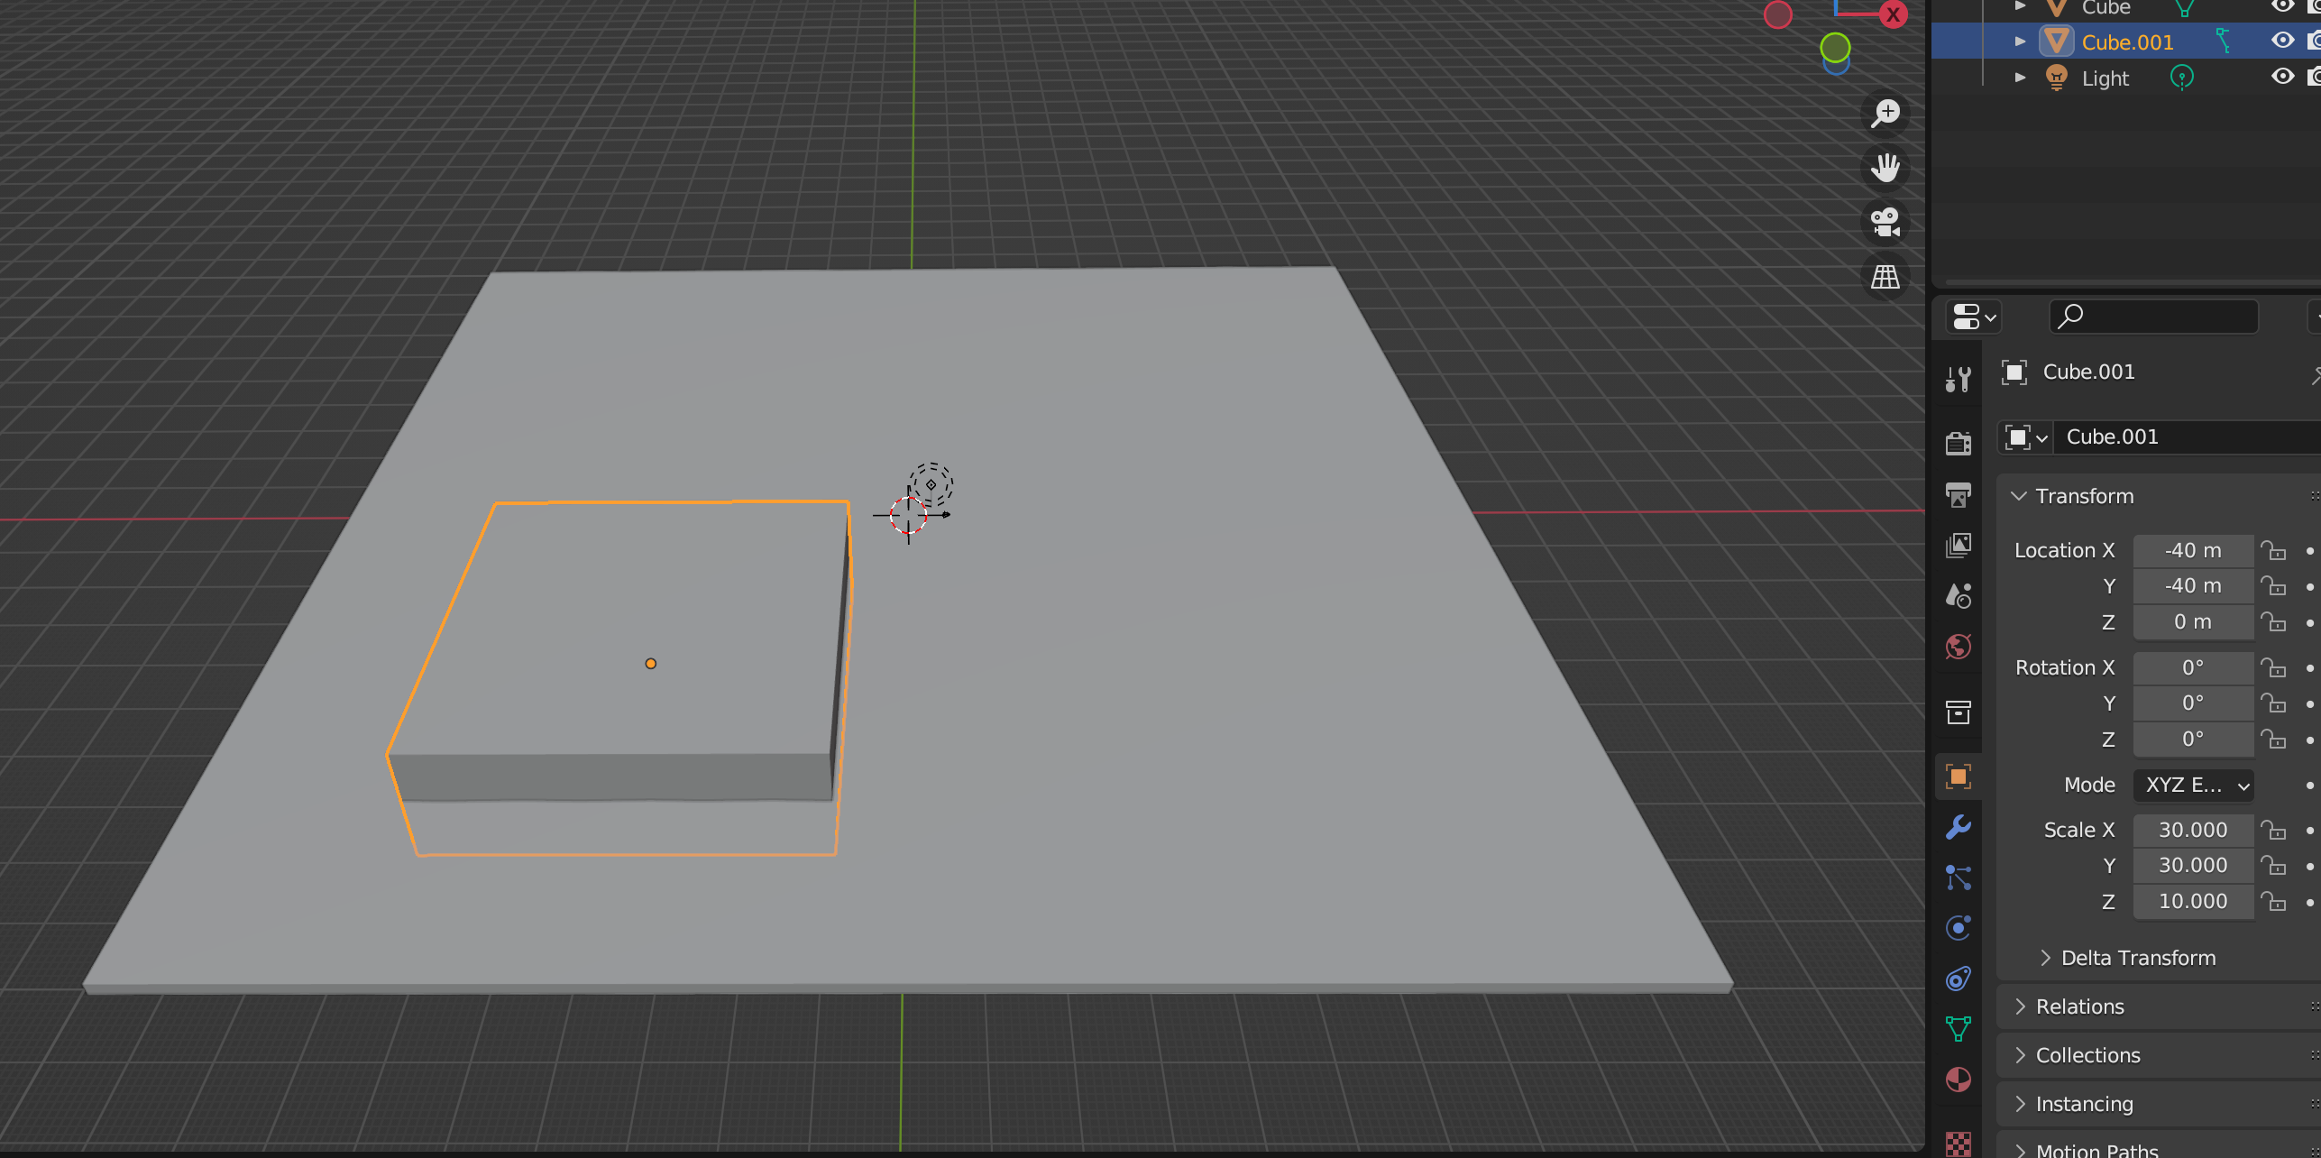
Task: Hide Light using eye icon in outliner
Action: pyautogui.click(x=2282, y=77)
